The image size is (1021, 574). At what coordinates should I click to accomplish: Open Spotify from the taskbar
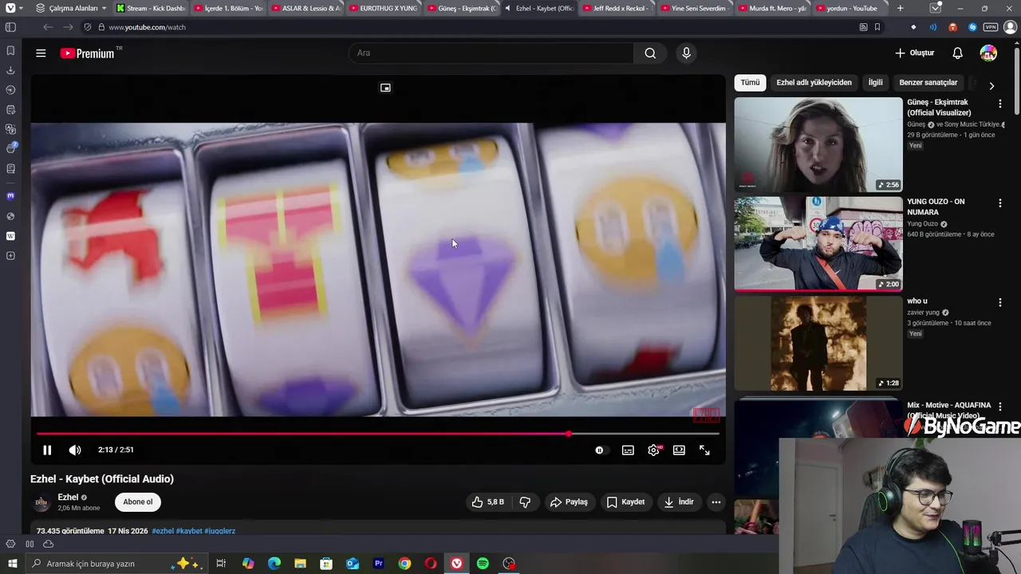click(x=483, y=564)
